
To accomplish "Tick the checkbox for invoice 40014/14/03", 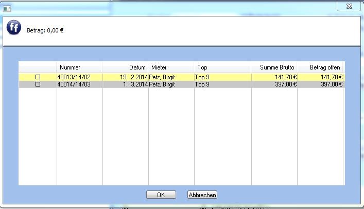I will (x=38, y=84).
